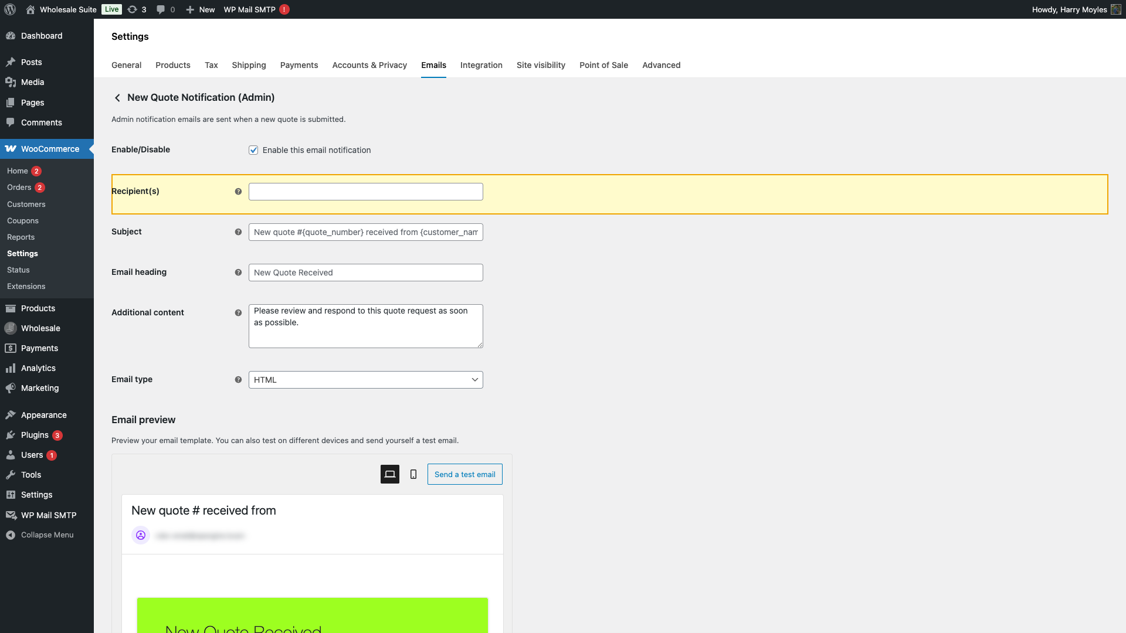
Task: Click the Subject field question mark tooltip
Action: [x=238, y=232]
